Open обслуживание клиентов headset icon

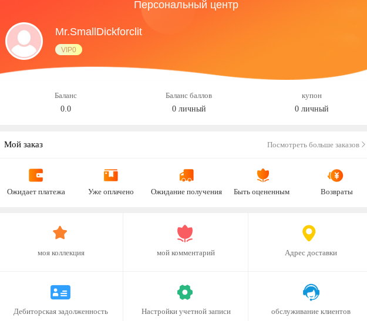311,292
